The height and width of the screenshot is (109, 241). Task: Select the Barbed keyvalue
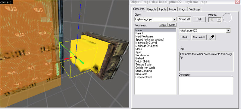(155, 59)
